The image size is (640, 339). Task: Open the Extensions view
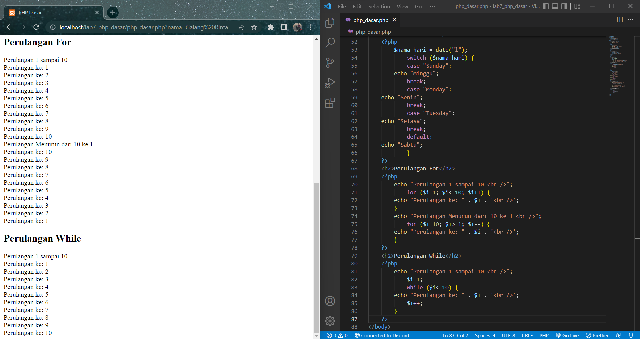coord(330,103)
